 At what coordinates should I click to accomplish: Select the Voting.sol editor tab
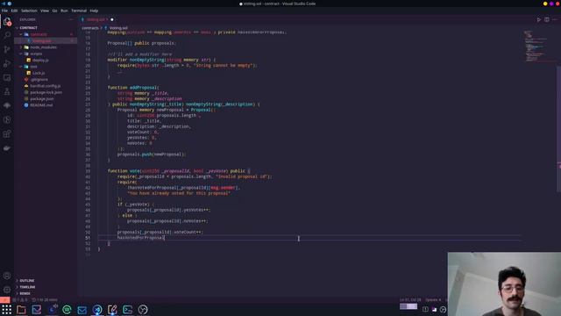coord(97,19)
